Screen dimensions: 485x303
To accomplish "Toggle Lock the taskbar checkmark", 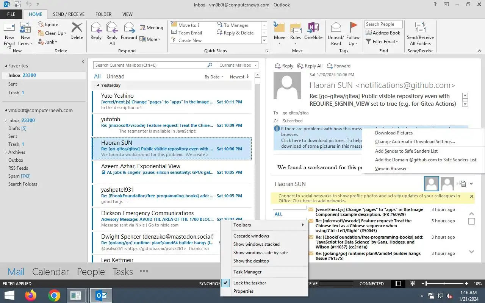I will tap(225, 283).
